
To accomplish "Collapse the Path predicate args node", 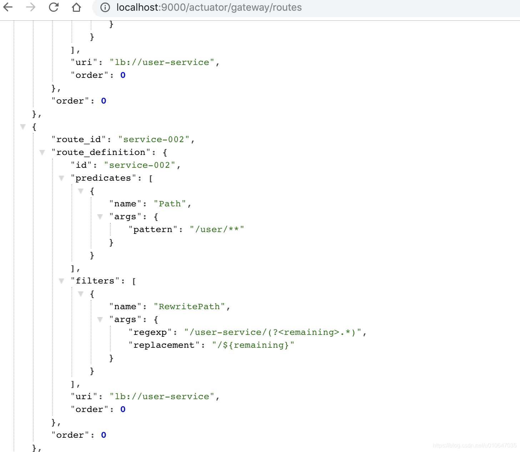I will coord(100,217).
